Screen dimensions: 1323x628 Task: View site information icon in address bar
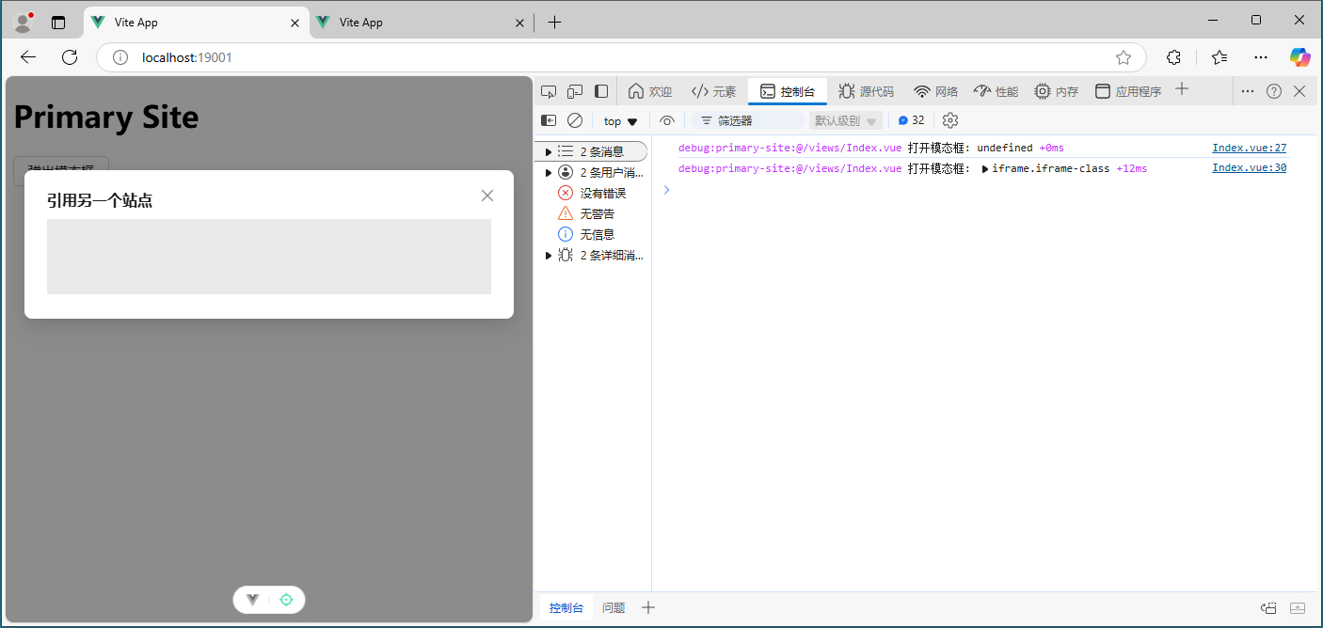click(x=120, y=57)
